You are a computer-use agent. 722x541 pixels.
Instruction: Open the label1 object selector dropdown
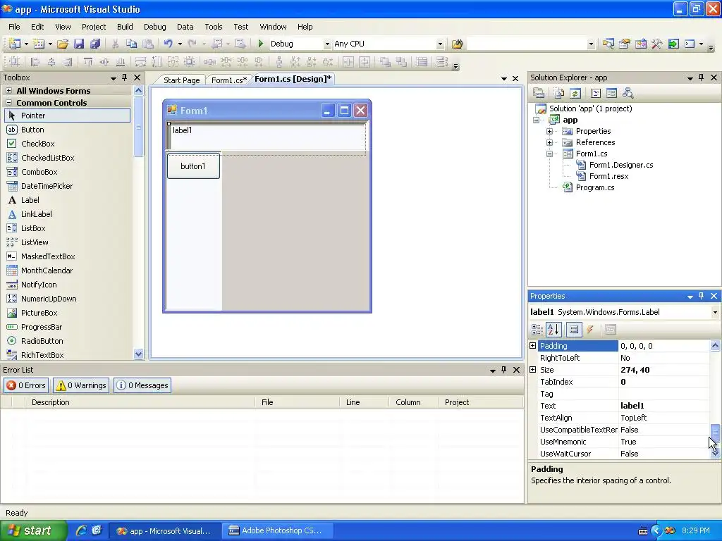pyautogui.click(x=715, y=312)
